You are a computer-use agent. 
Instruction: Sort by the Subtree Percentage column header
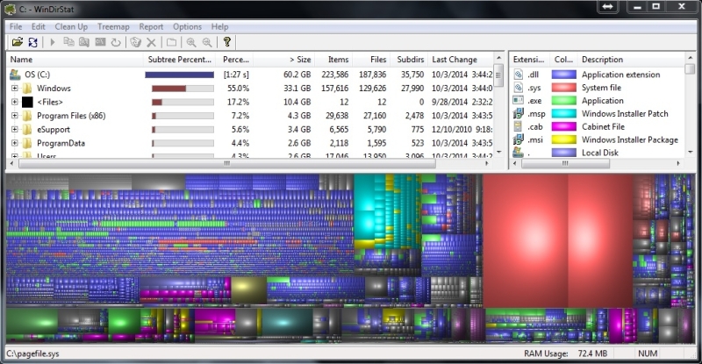click(x=180, y=60)
